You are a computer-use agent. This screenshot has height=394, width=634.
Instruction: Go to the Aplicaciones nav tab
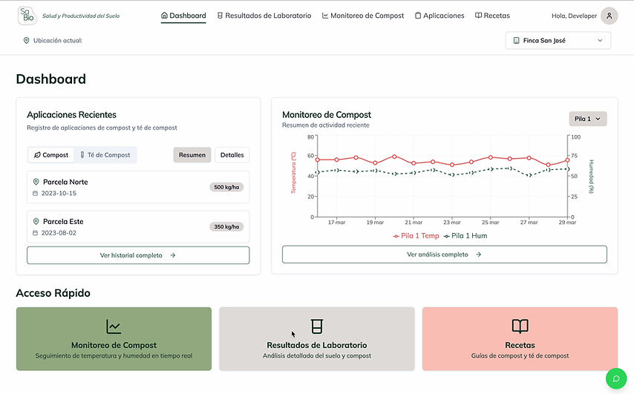click(x=439, y=16)
